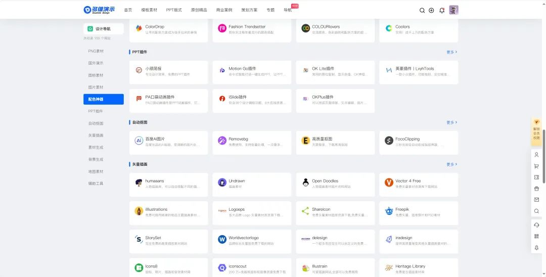Click the 解锁会员权限 VIP button
This screenshot has height=277, width=546.
[536, 131]
